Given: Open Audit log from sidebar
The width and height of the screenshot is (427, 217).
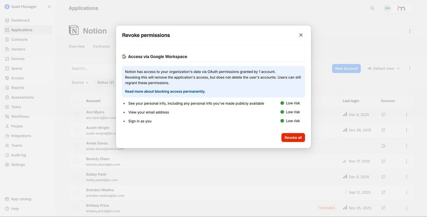Looking at the screenshot, I should pos(18,155).
